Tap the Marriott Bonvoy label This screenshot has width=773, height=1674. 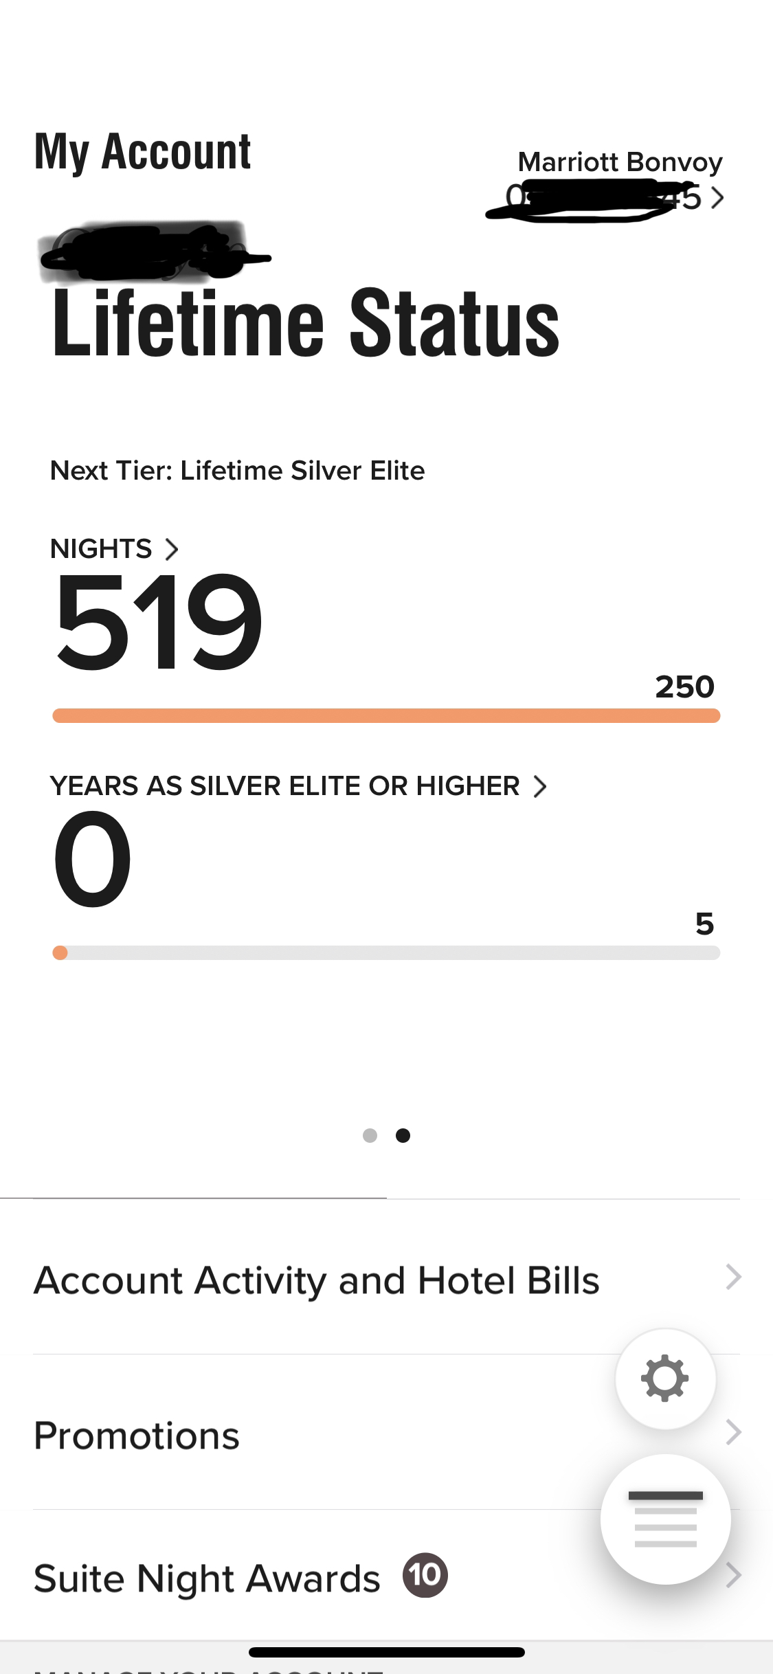tap(620, 162)
